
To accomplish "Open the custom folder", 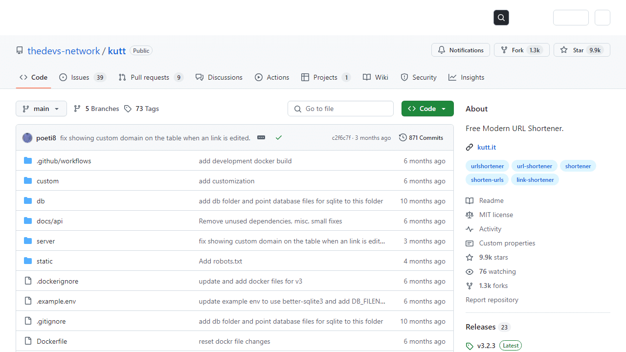I will pos(47,181).
